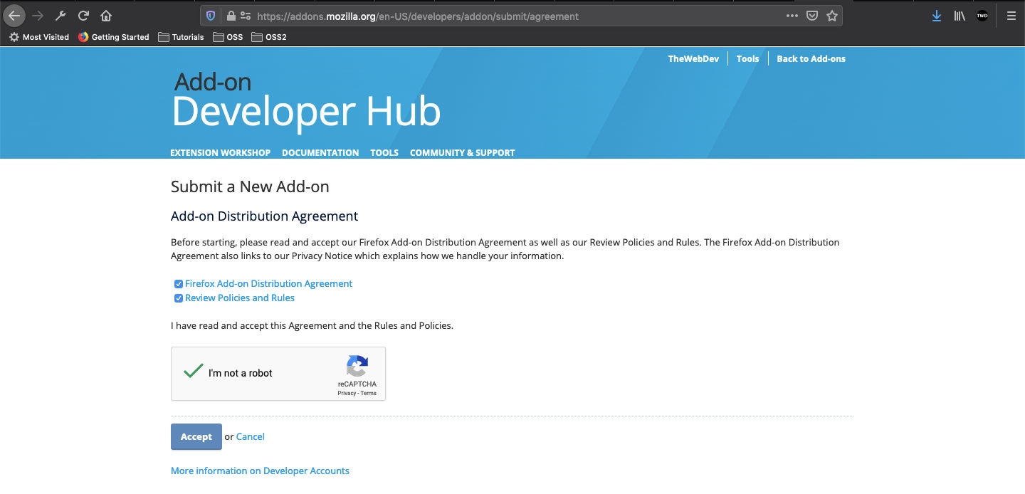Click the Add-on Distribution Agreement heading

pos(264,216)
